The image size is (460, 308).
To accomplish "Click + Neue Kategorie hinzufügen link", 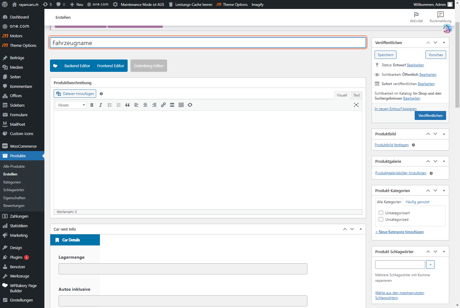I will pos(399,232).
